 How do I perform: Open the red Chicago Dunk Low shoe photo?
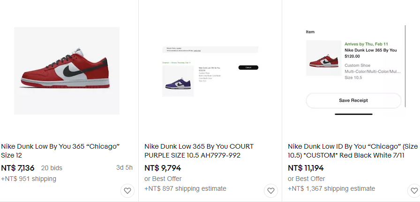(67, 71)
